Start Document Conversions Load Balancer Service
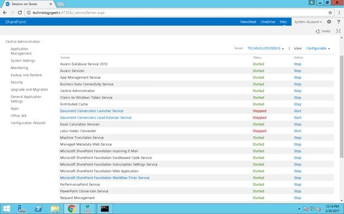The width and height of the screenshot is (344, 214). pos(297,118)
